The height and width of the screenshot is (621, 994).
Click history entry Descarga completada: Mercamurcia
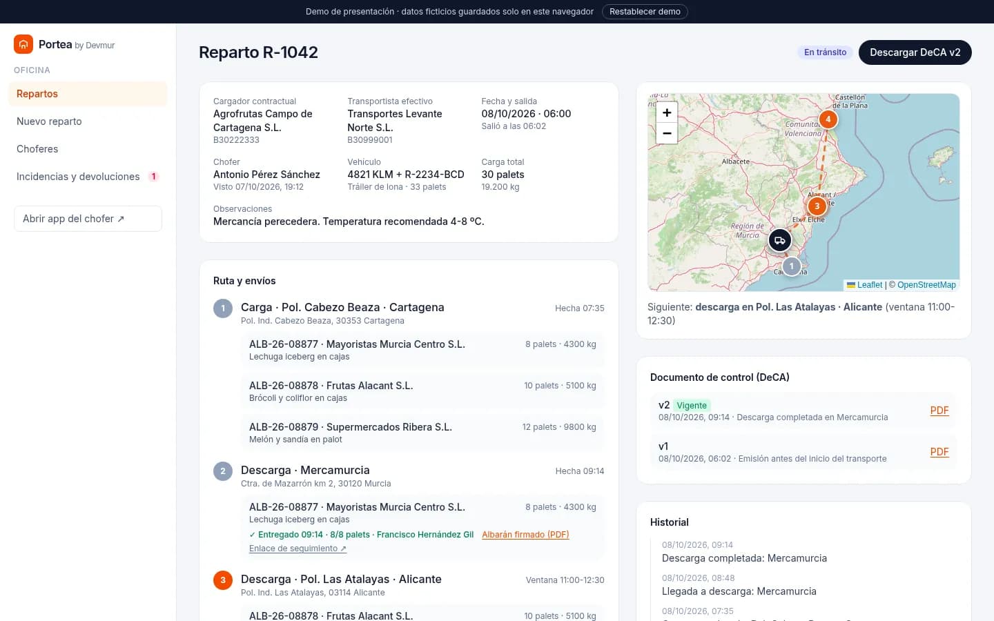(x=744, y=558)
